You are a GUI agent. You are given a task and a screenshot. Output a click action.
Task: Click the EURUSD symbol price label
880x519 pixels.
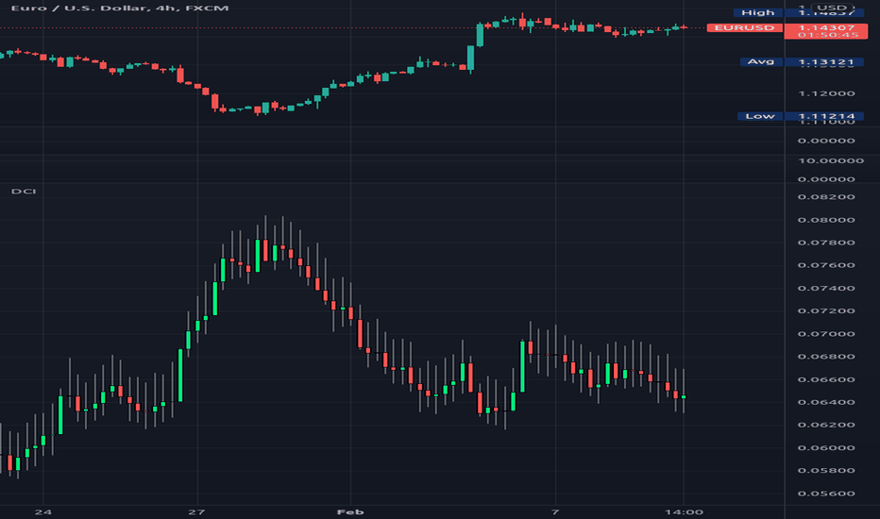744,27
